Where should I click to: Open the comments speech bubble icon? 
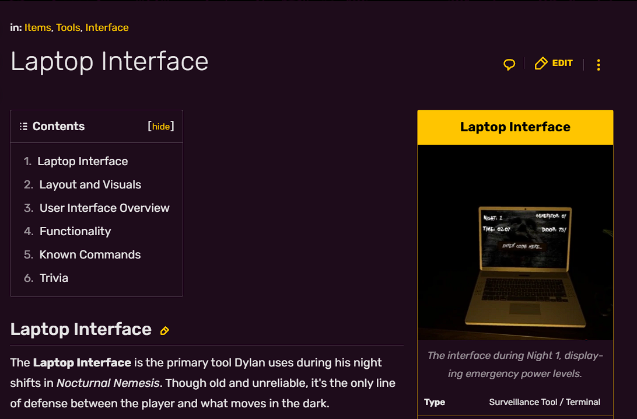tap(509, 64)
